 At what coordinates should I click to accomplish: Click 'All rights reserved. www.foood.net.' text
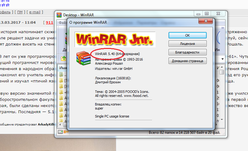pyautogui.click(x=122, y=96)
